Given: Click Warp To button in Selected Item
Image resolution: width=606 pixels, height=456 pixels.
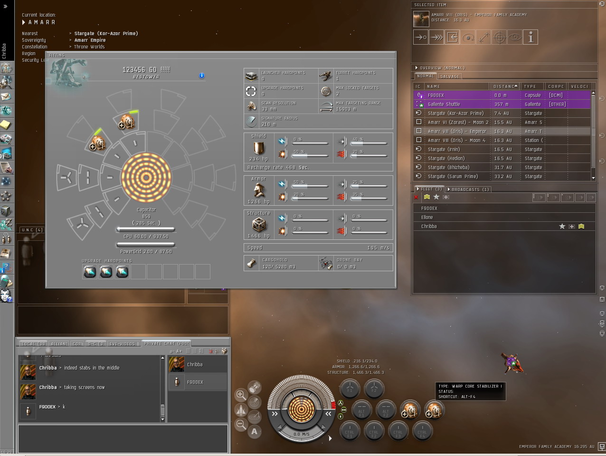Looking at the screenshot, I should coord(436,37).
